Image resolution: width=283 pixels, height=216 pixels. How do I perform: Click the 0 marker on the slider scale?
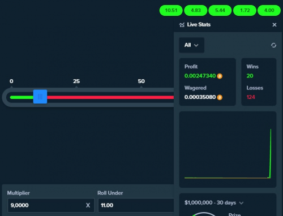coord(11,81)
